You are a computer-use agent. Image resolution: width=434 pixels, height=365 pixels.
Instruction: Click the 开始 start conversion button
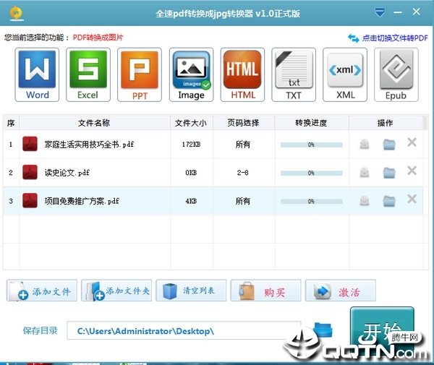(382, 330)
